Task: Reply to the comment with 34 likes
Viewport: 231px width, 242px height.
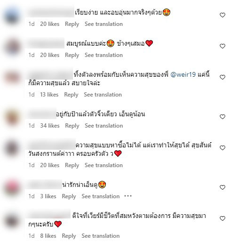Action: coord(72,126)
